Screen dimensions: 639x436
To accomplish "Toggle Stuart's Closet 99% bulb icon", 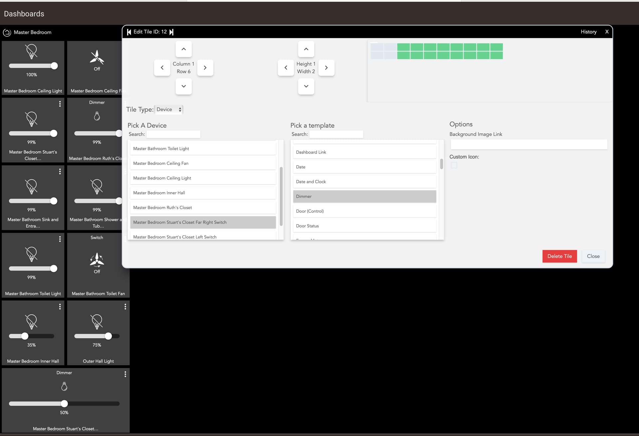I will point(32,119).
